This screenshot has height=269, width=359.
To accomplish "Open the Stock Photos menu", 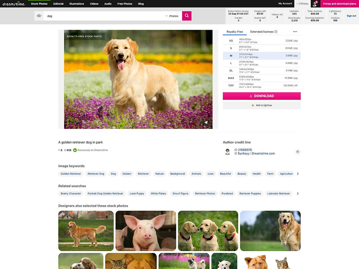I will pyautogui.click(x=39, y=4).
